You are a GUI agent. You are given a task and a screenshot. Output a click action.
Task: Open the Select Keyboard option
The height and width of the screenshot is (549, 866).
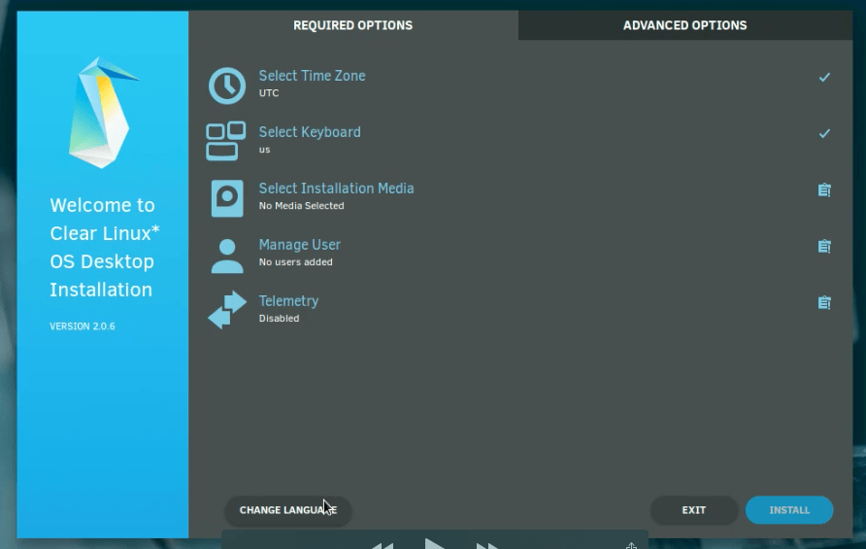point(309,132)
